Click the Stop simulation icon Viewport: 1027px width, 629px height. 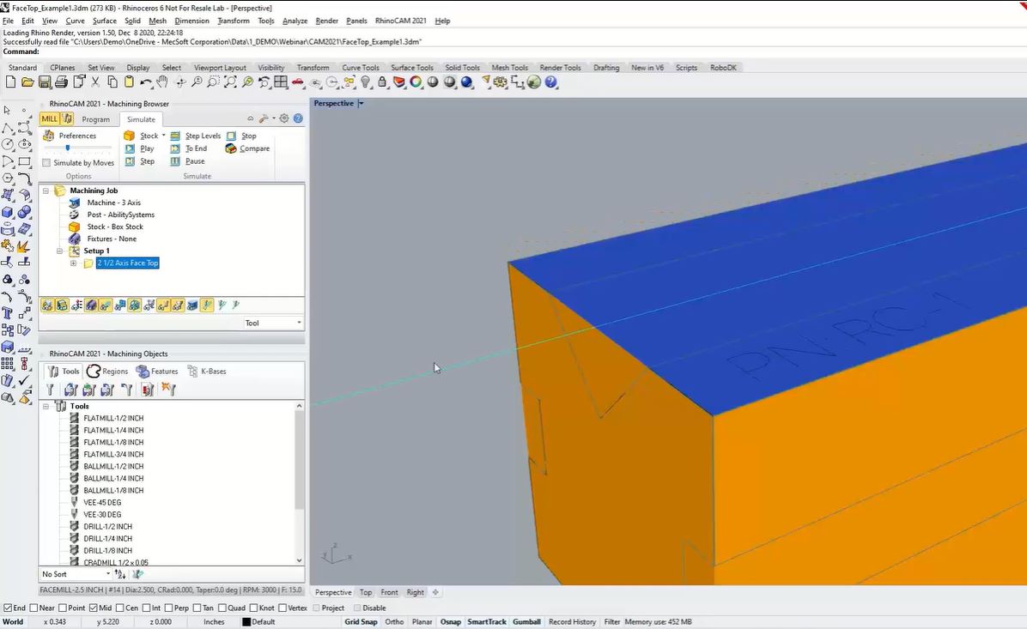pos(232,136)
